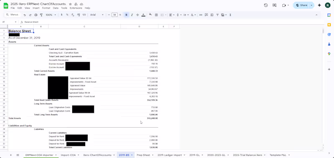The image size is (334, 158).
Task: Open Maps in side panel
Action: point(329,54)
